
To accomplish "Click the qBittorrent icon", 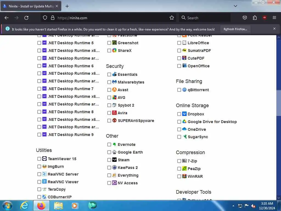I will (x=184, y=90).
